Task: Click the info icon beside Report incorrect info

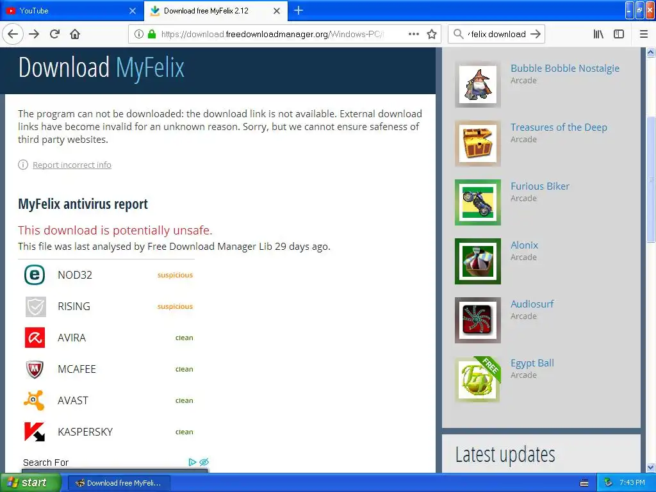Action: 23,165
